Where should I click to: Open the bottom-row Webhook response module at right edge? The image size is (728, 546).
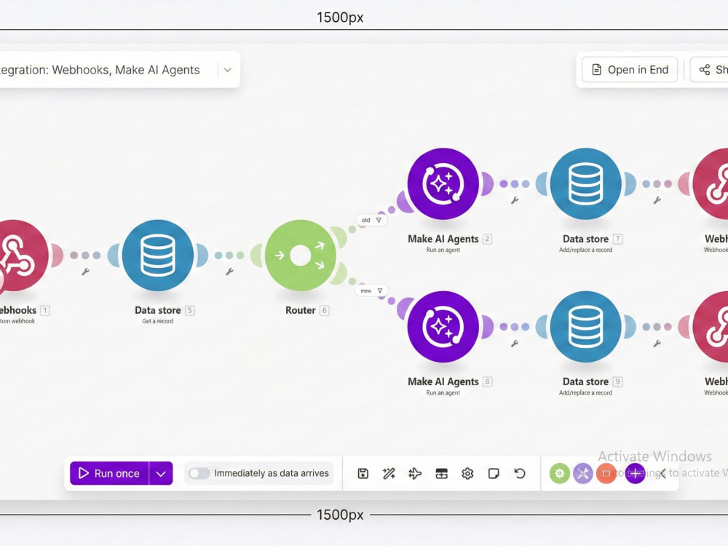[x=711, y=327]
